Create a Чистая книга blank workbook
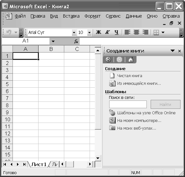This screenshot has height=177, width=185. coord(129,76)
